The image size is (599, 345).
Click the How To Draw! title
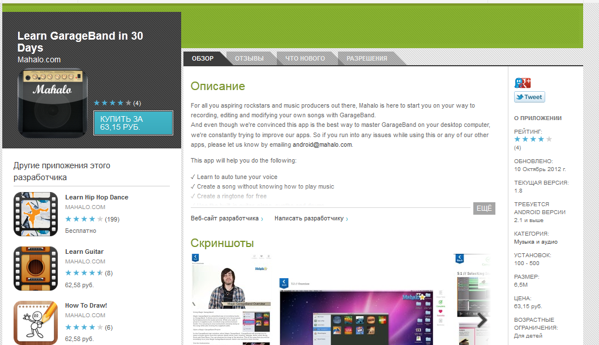click(x=86, y=305)
